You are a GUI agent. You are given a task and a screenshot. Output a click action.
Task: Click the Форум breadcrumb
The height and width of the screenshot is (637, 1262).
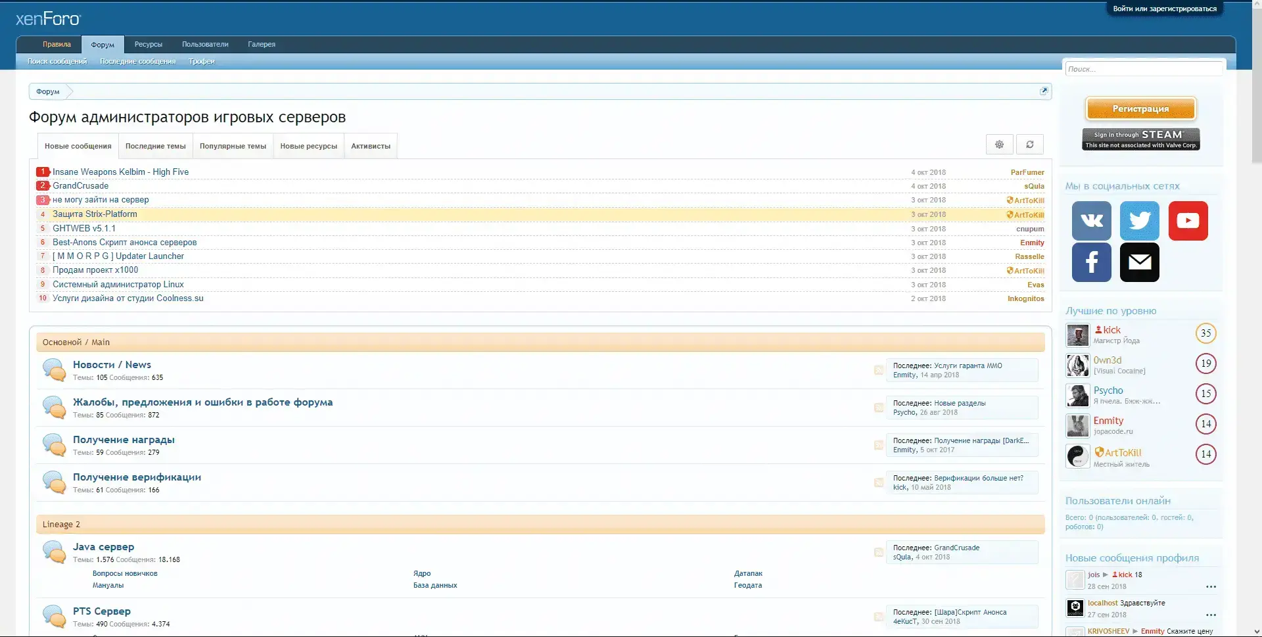(48, 91)
